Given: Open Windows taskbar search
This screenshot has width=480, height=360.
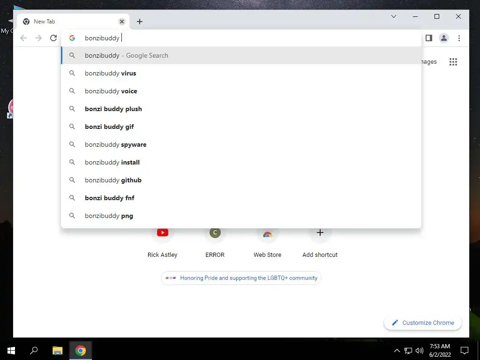Looking at the screenshot, I should point(34,351).
